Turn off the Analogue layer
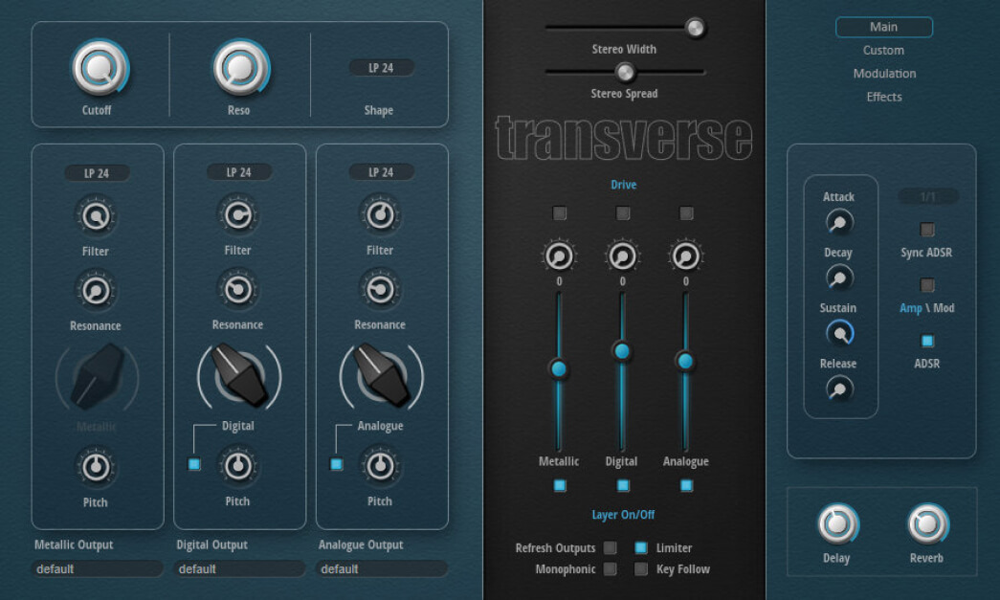The width and height of the screenshot is (1000, 600). (x=686, y=485)
